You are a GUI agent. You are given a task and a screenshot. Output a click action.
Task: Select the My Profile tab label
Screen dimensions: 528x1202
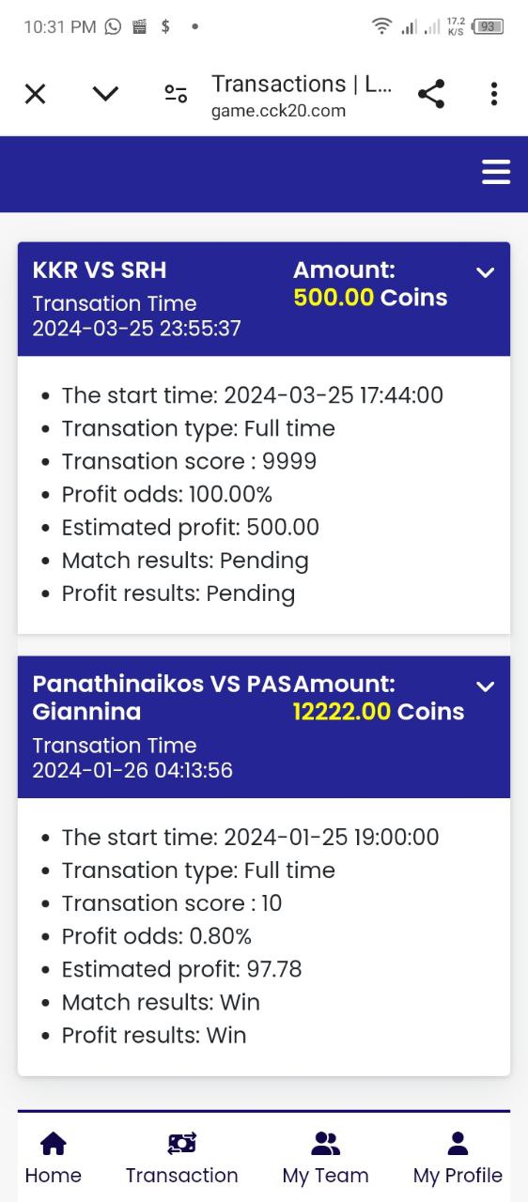click(458, 1176)
